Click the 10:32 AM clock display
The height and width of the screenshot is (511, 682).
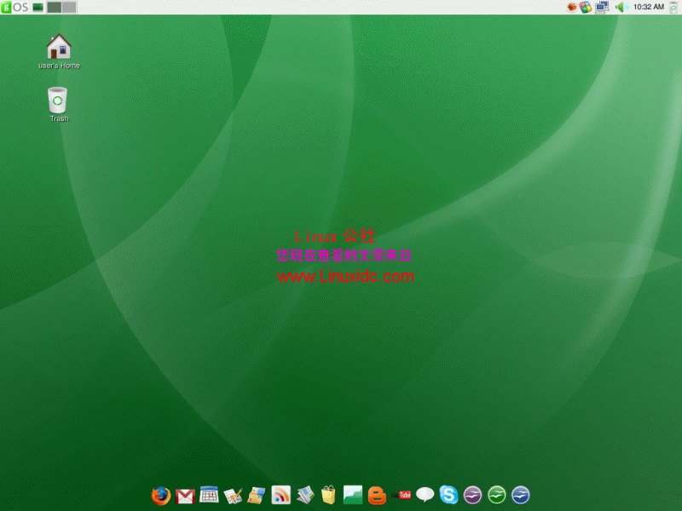click(x=648, y=7)
